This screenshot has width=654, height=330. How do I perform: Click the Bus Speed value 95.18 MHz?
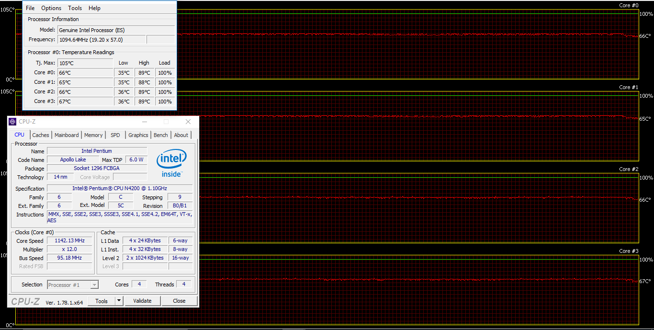point(70,258)
